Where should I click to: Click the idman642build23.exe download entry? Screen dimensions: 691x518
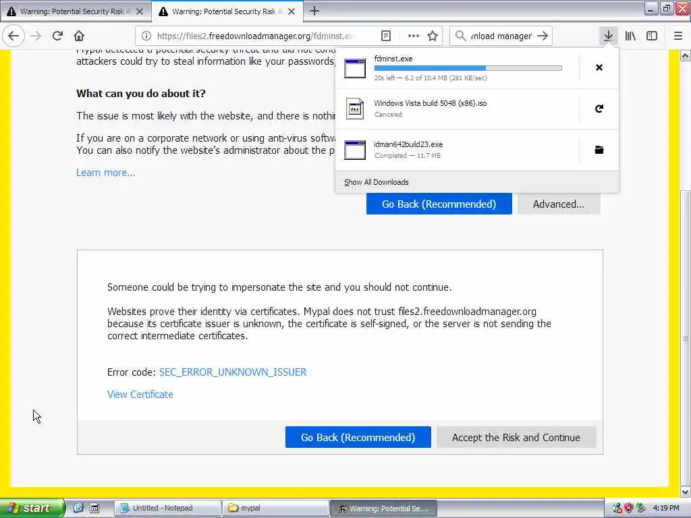(457, 150)
